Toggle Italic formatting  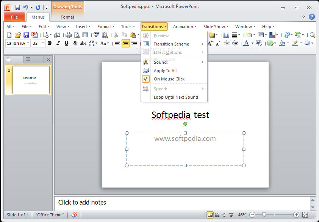click(x=58, y=43)
